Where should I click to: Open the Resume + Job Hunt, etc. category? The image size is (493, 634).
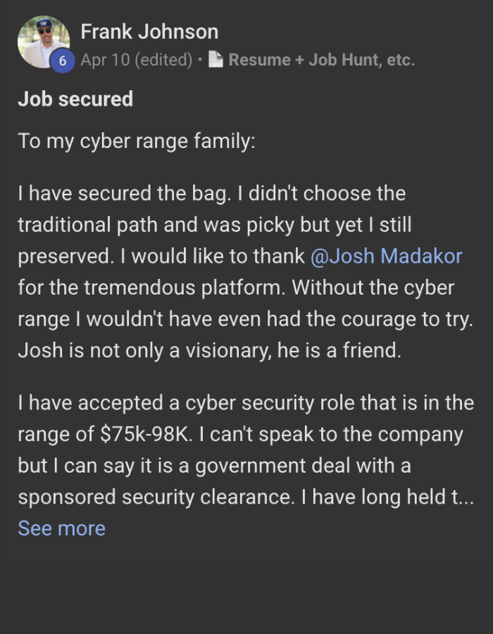pos(321,60)
